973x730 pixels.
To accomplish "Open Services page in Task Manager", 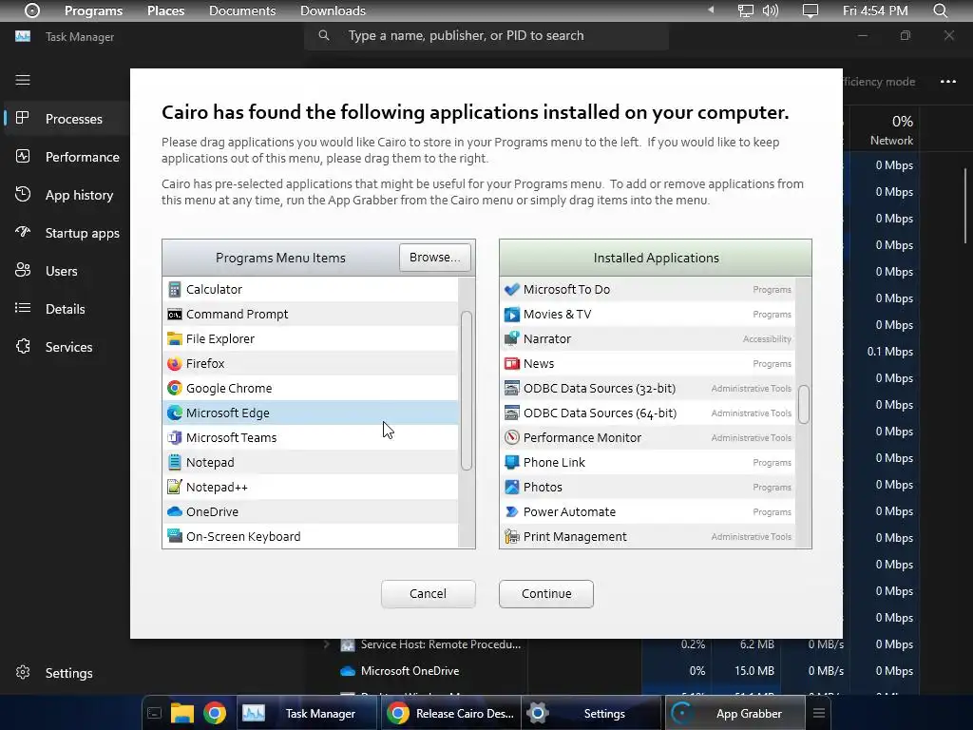I will click(67, 347).
